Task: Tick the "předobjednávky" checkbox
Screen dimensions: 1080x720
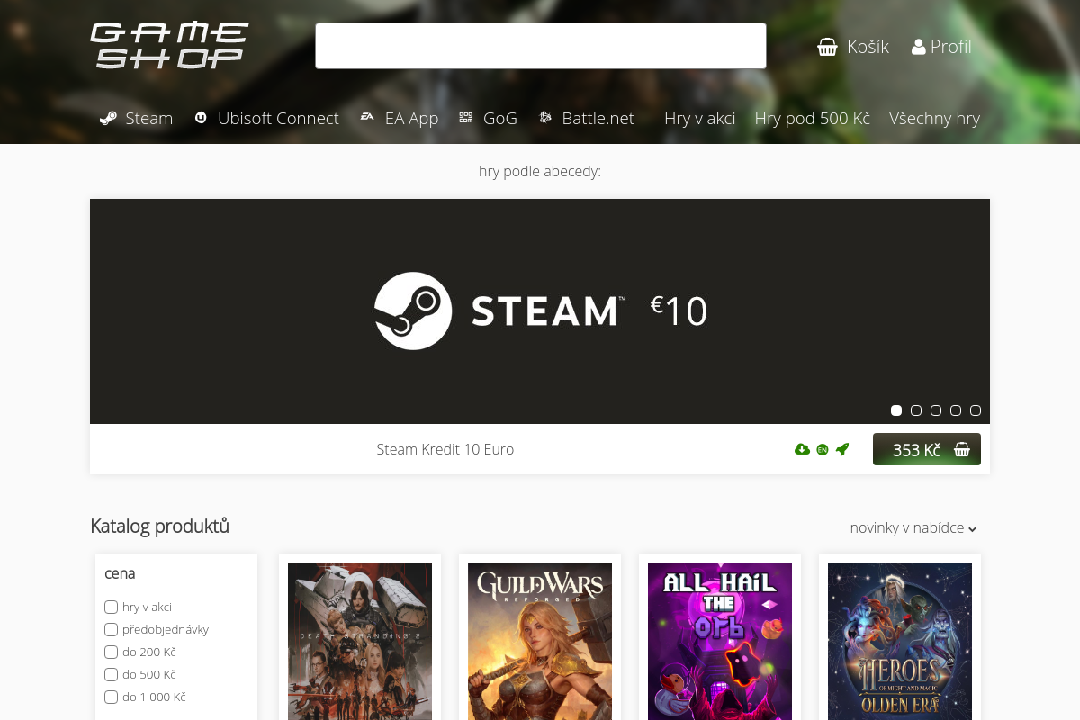Action: point(112,629)
